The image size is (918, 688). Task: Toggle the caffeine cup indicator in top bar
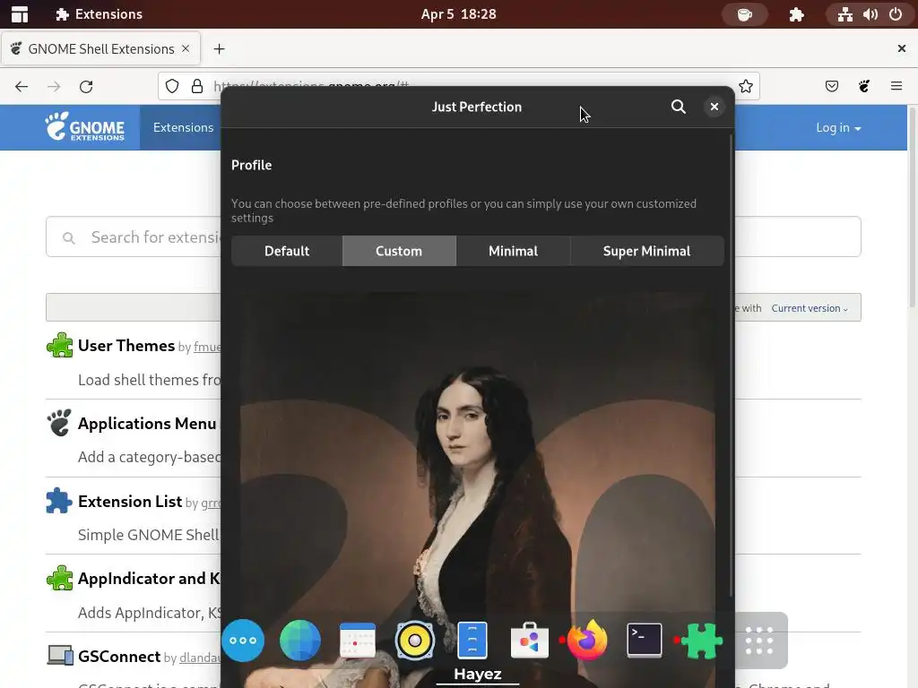[x=744, y=14]
